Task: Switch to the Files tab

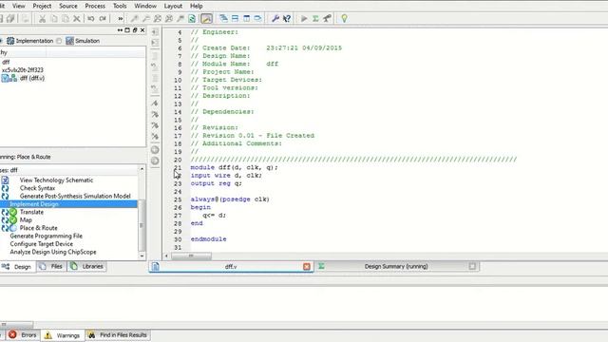Action: pyautogui.click(x=51, y=266)
